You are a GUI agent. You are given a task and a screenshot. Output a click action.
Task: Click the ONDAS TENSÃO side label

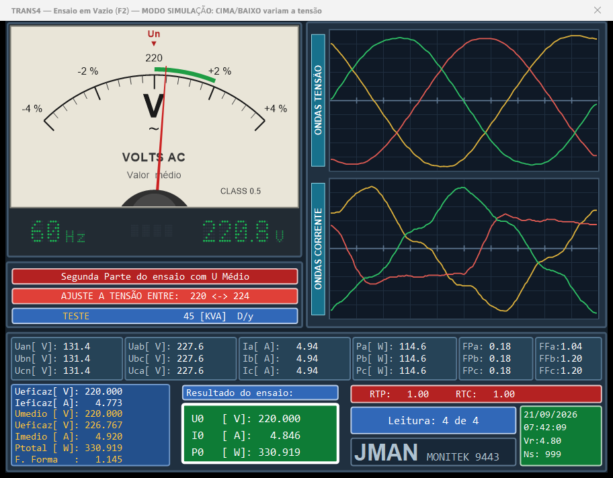(x=318, y=101)
